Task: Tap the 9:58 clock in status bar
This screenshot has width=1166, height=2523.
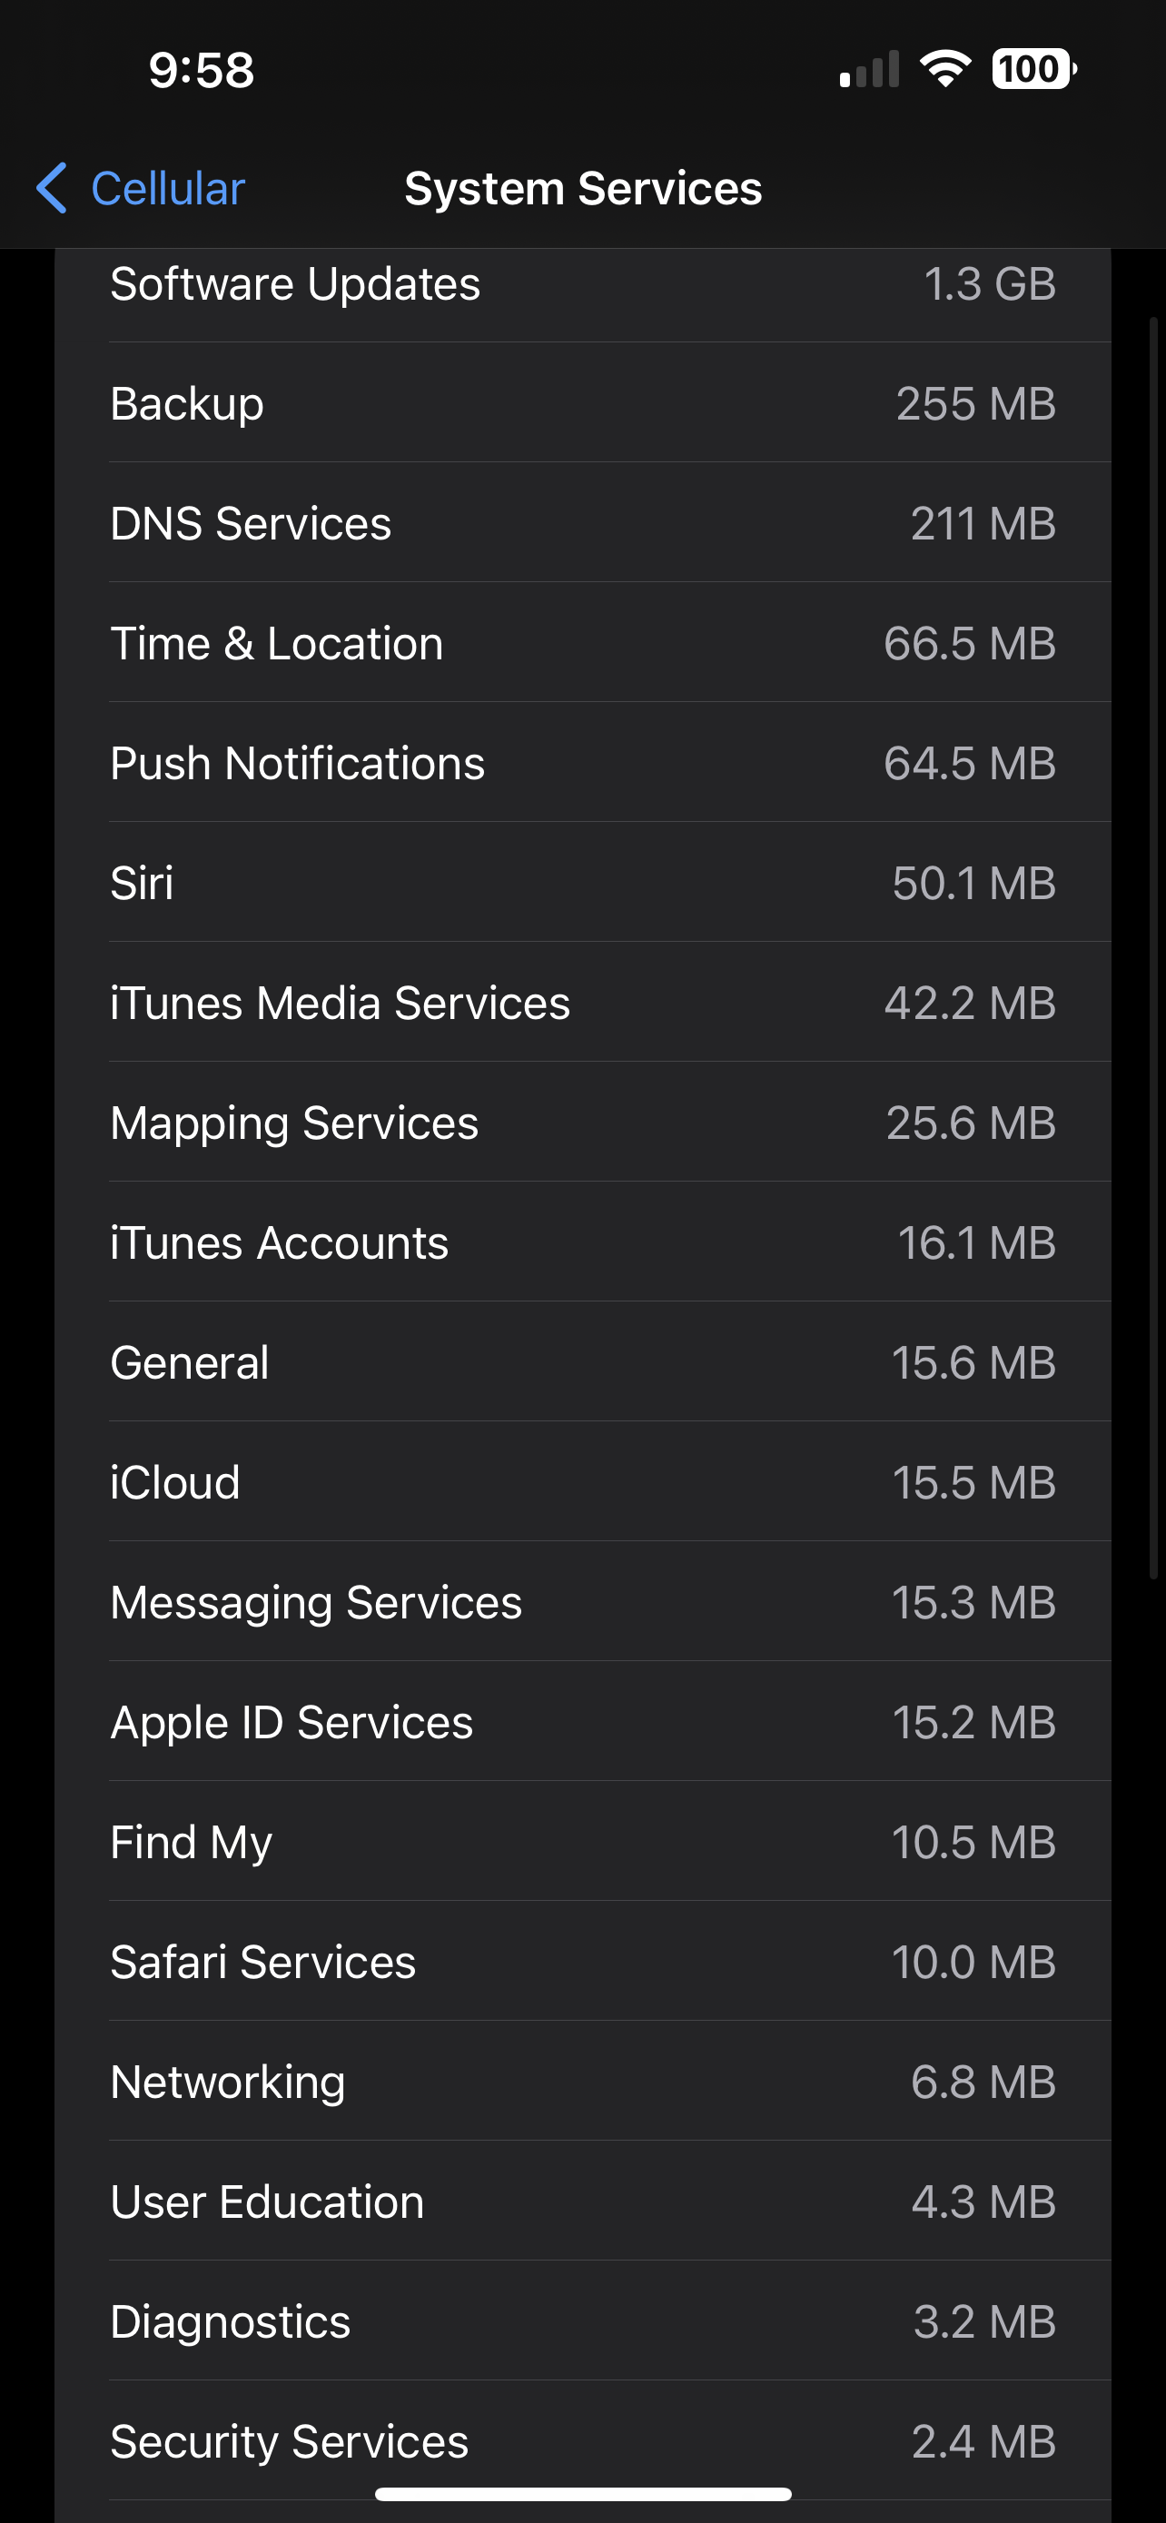Action: pos(202,71)
